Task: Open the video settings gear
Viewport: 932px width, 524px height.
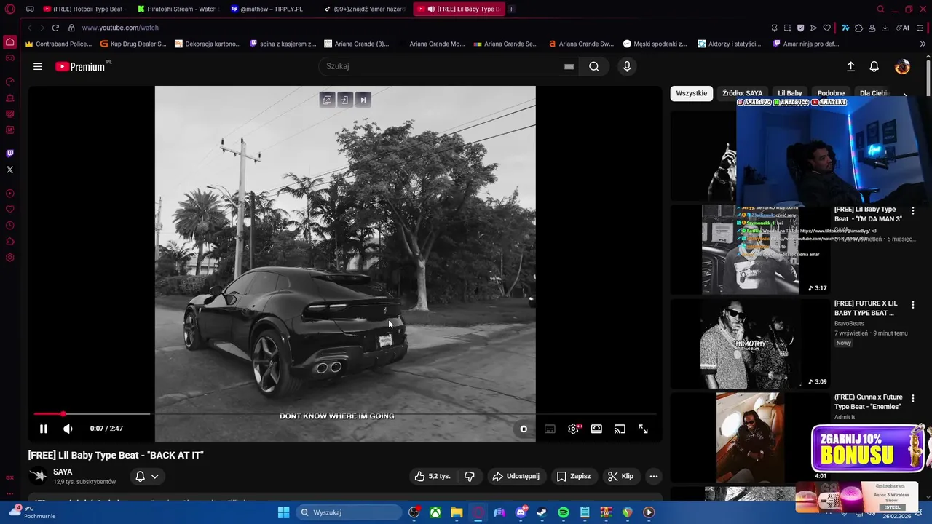Action: [573, 429]
